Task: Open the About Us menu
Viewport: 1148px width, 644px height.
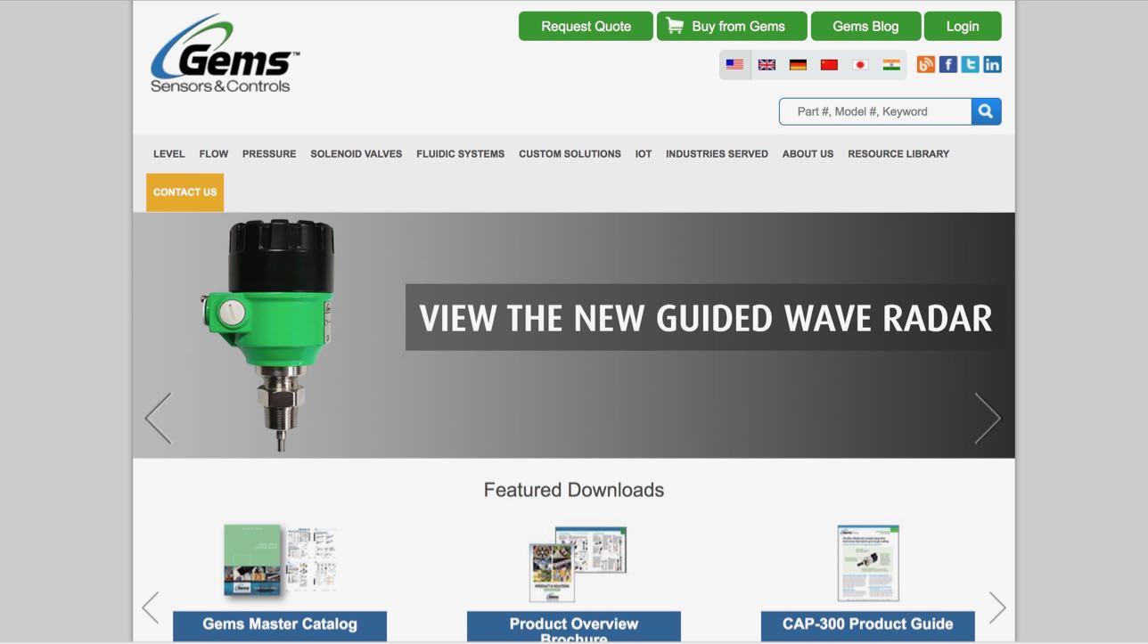Action: (808, 154)
